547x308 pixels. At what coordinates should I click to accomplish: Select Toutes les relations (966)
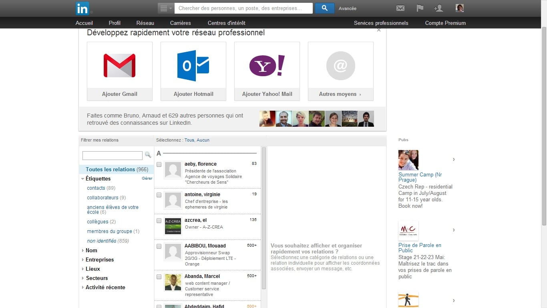117,169
